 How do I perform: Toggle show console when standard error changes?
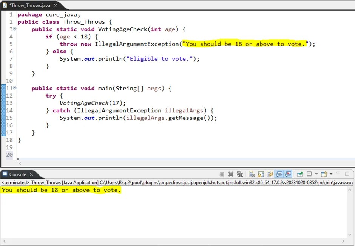pyautogui.click(x=288, y=174)
